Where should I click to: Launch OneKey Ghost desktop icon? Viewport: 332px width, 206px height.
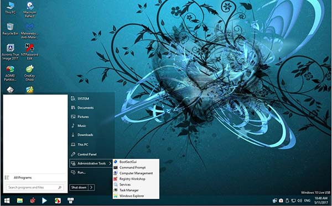coord(30,73)
